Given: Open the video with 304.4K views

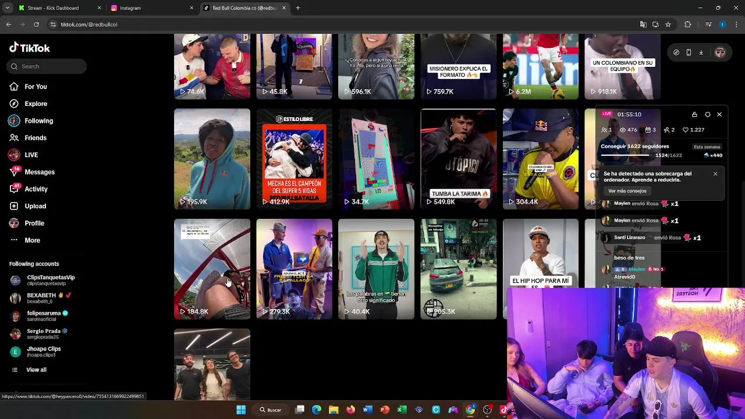Looking at the screenshot, I should coord(541,159).
